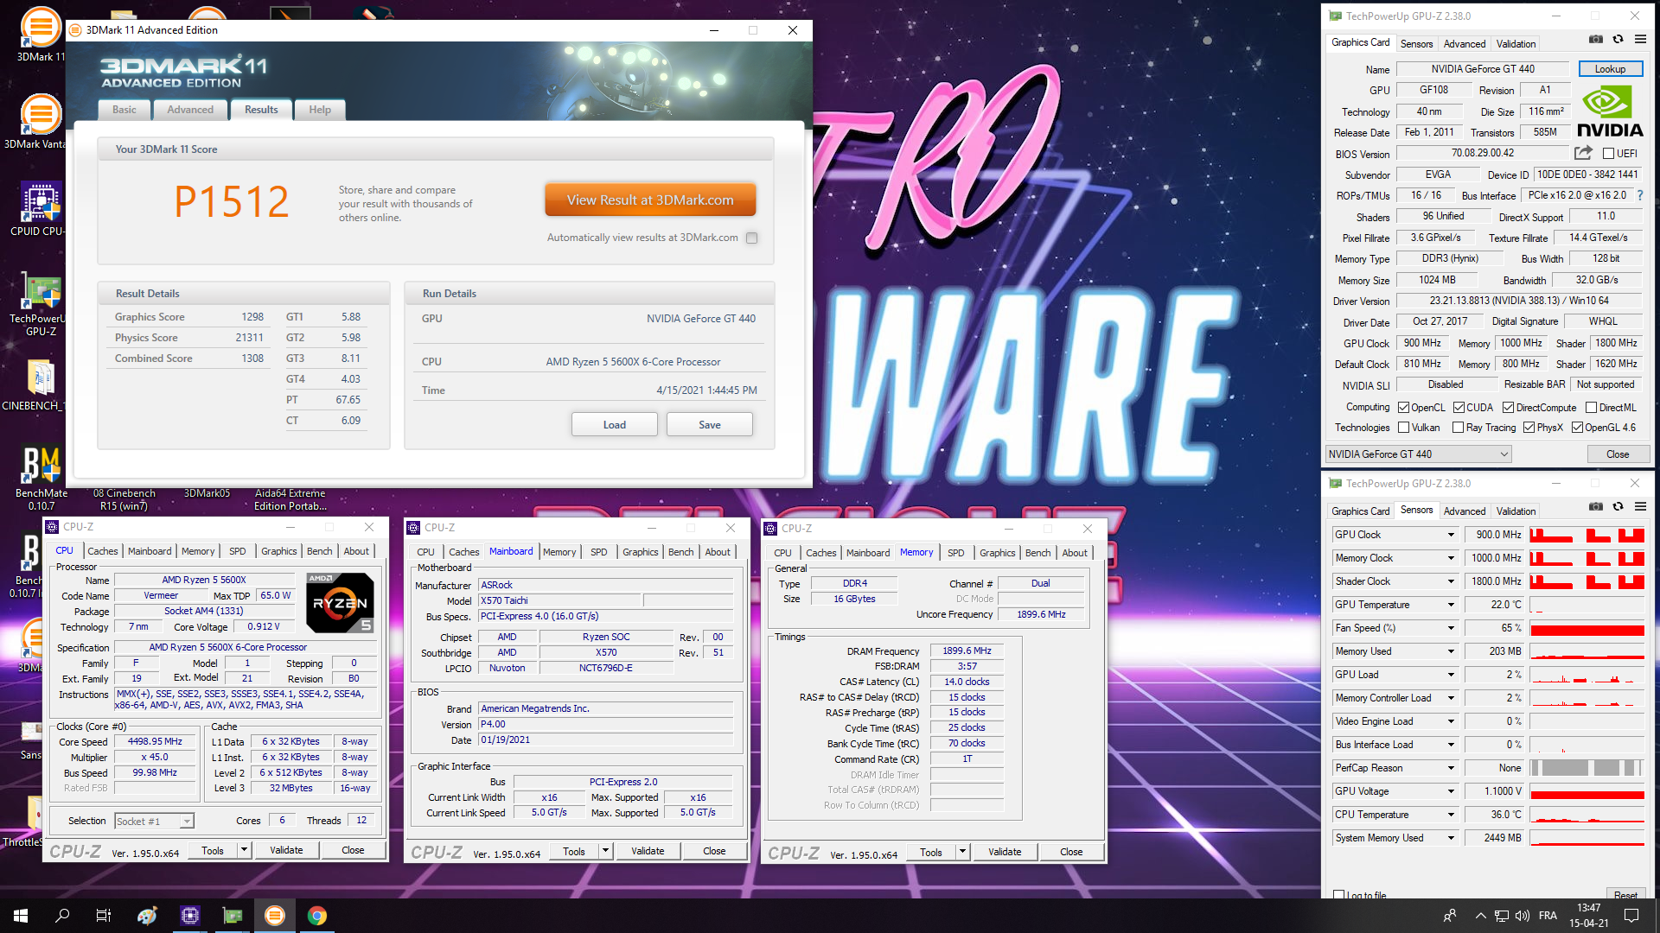
Task: Click View Result at 3DMark.com button
Action: click(650, 200)
